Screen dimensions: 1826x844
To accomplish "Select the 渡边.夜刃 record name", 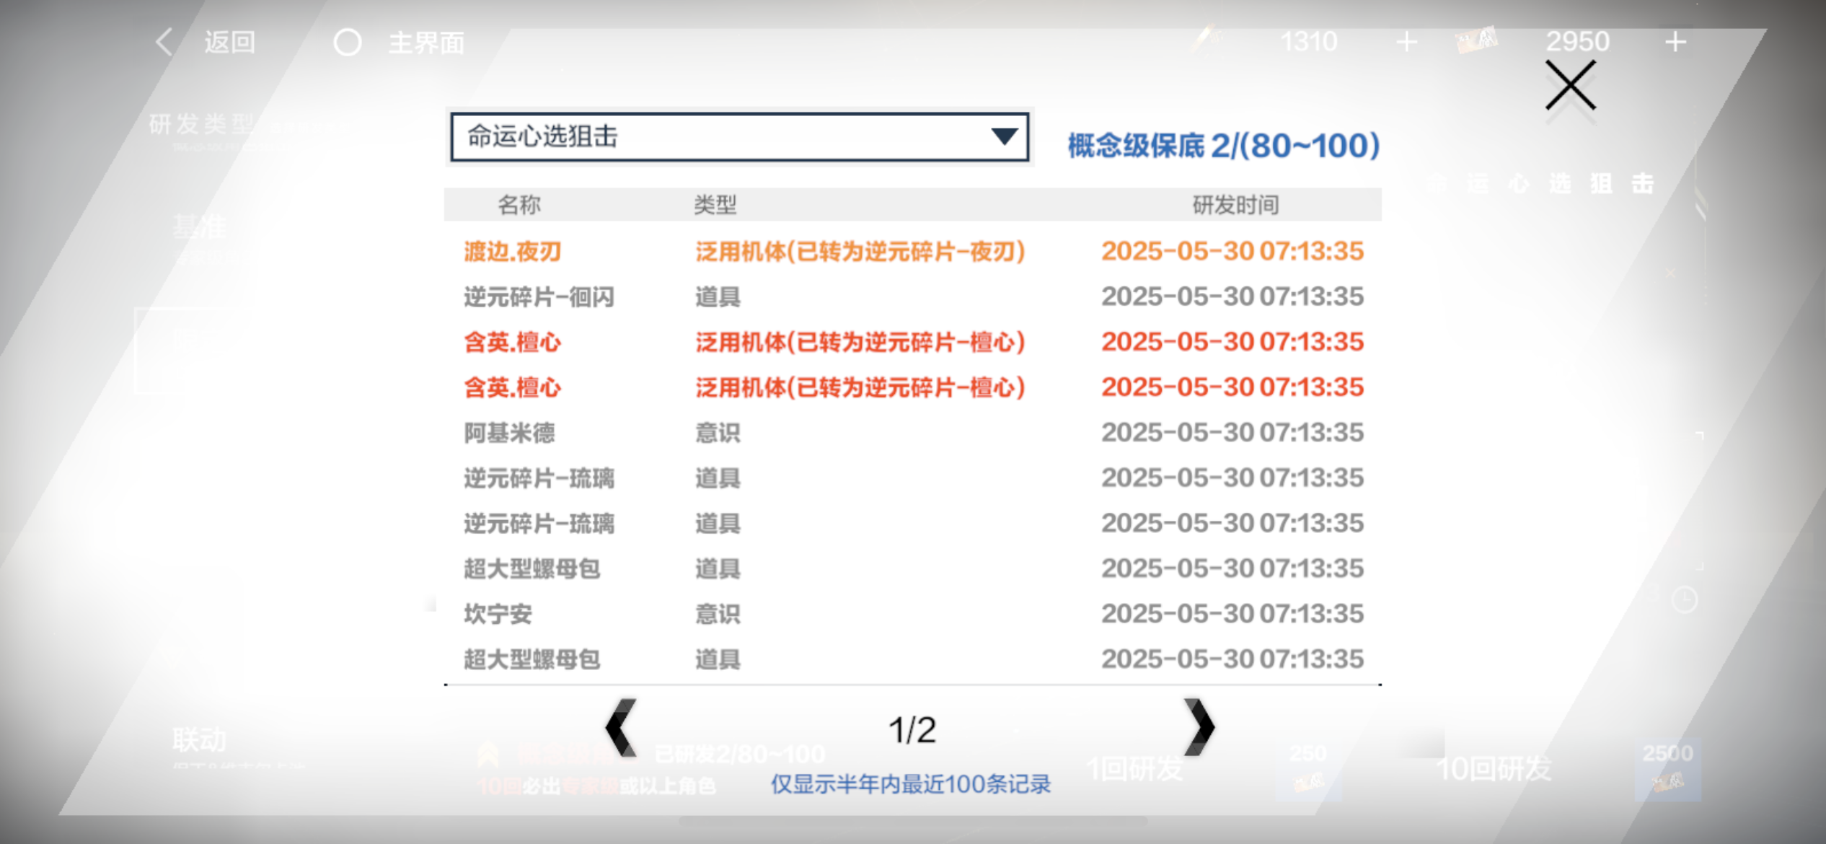I will 512,251.
